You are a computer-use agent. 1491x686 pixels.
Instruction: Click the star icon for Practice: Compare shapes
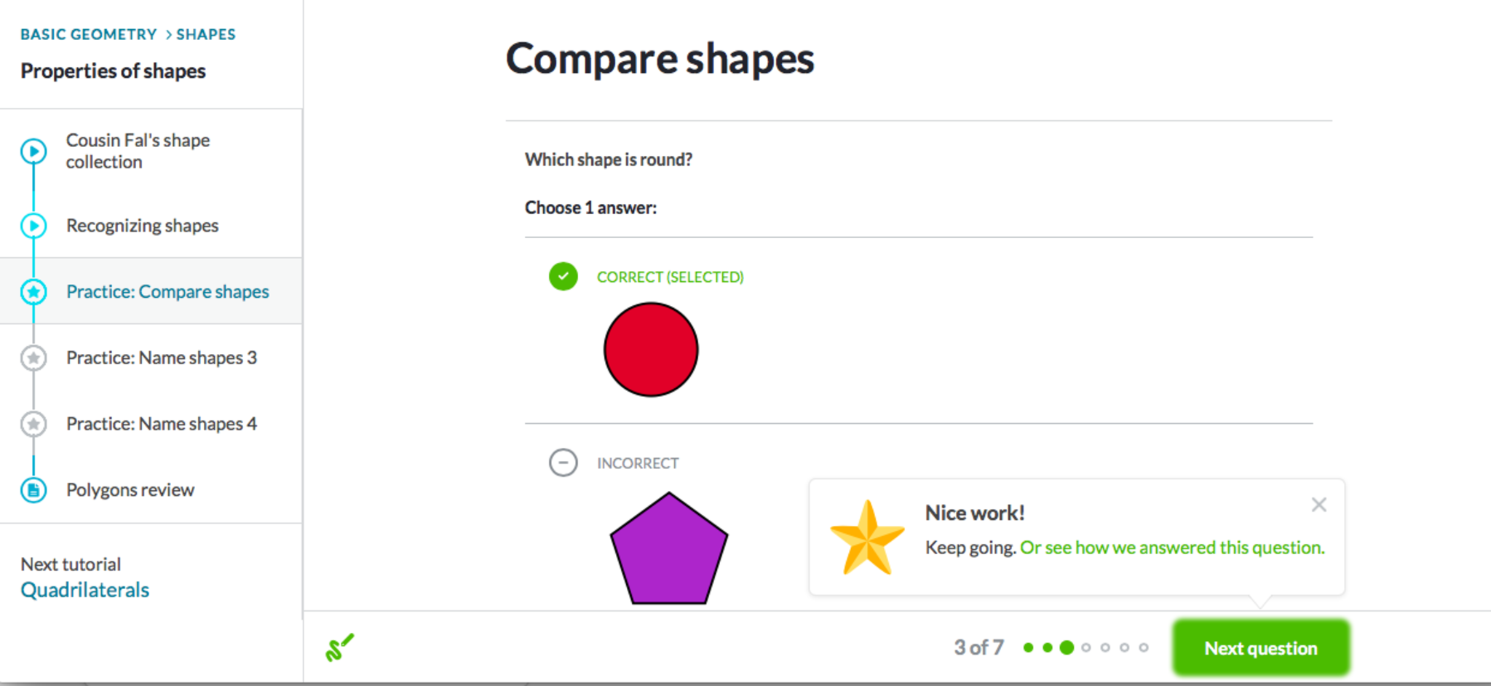(x=33, y=292)
